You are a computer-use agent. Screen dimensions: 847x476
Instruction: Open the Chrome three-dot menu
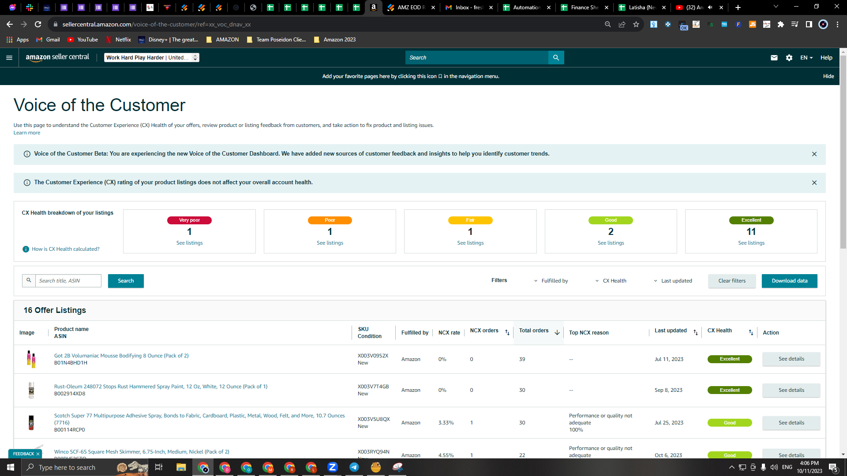click(837, 24)
